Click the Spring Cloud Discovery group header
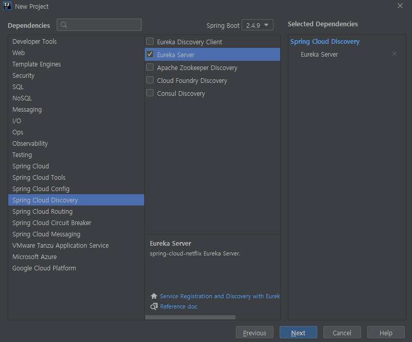 (325, 42)
